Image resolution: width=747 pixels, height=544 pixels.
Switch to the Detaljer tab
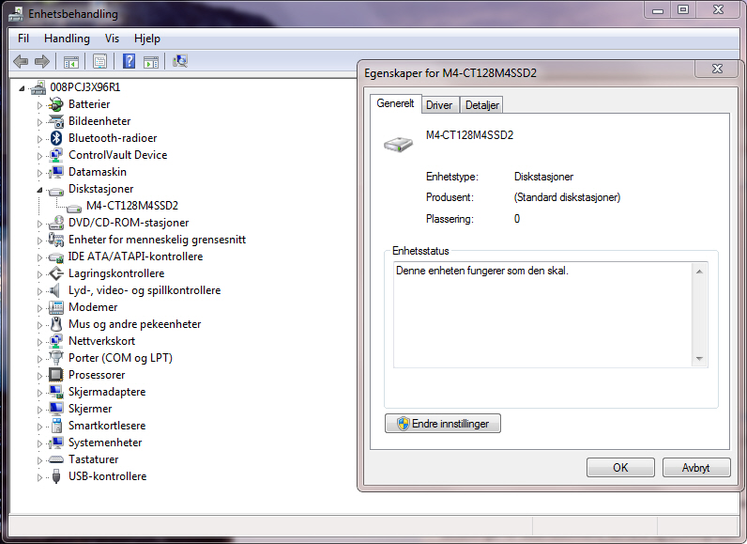(x=482, y=105)
